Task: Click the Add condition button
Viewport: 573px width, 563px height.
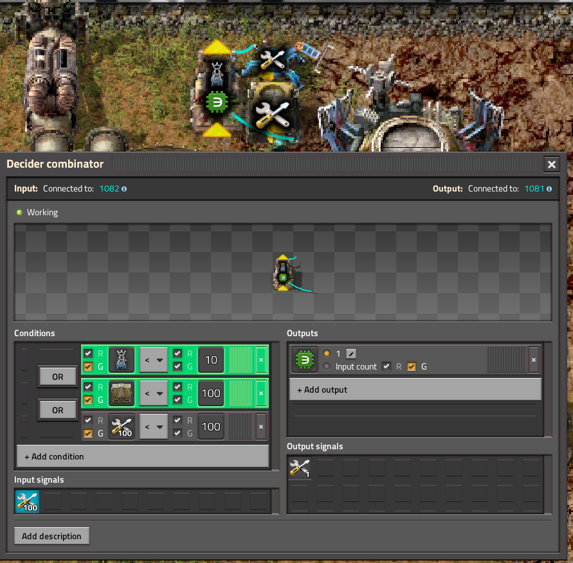Action: click(143, 456)
